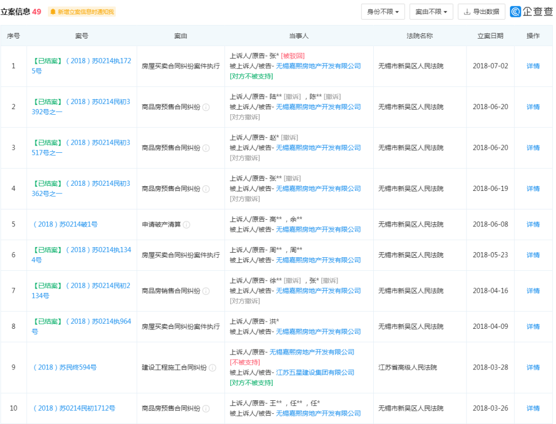Screen dimensions: 556x424
Task: Open case (2018)苏0214民初3517号之一
Action: (81, 148)
